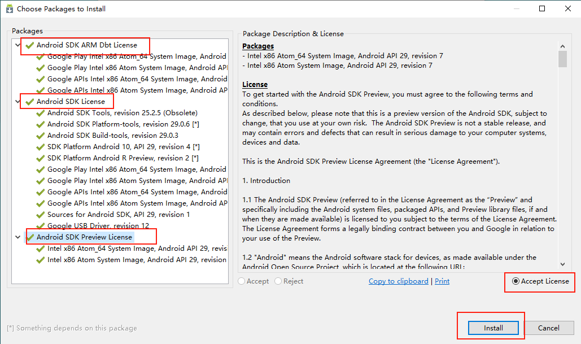The height and width of the screenshot is (344, 581).
Task: Click the checkmark on SDK Platform Android R Preview
Action: coord(41,158)
